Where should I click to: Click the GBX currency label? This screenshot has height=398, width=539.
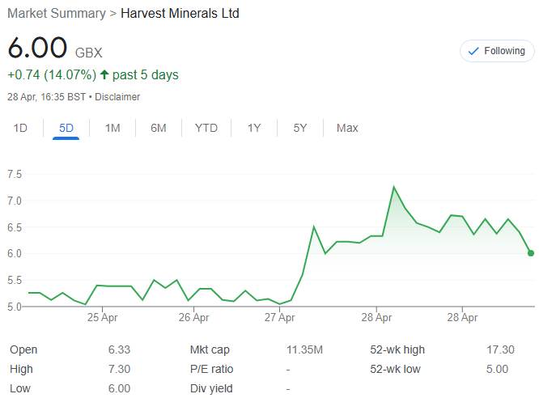pos(89,53)
